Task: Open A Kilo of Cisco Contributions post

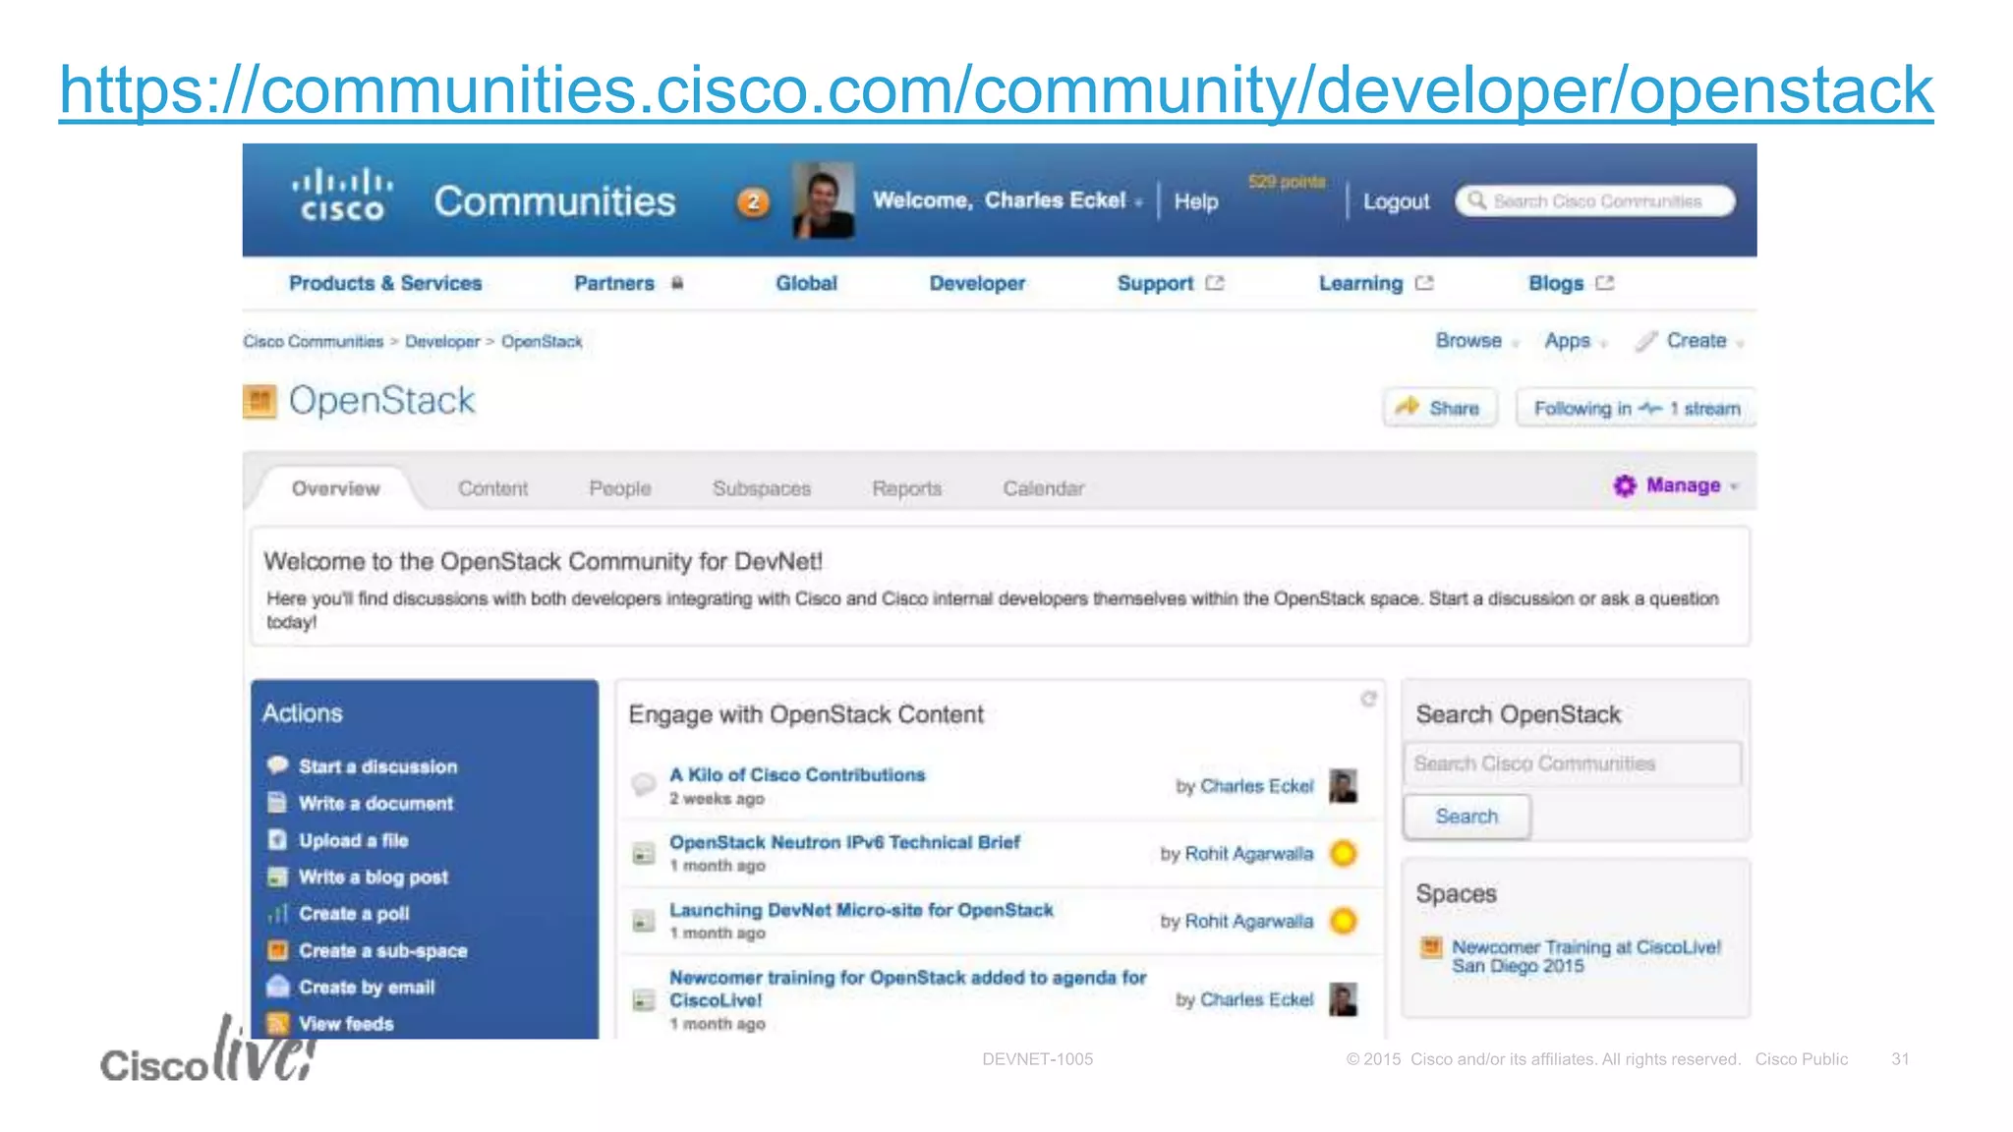Action: pyautogui.click(x=797, y=774)
